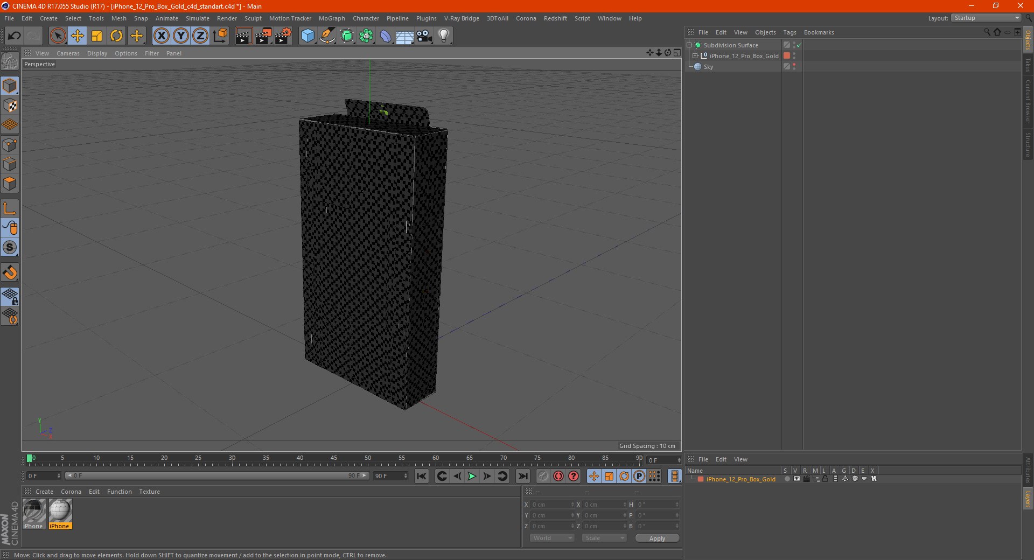
Task: Click the iPhone_12_Pro_Box_Gold layer color swatch
Action: pyautogui.click(x=701, y=479)
